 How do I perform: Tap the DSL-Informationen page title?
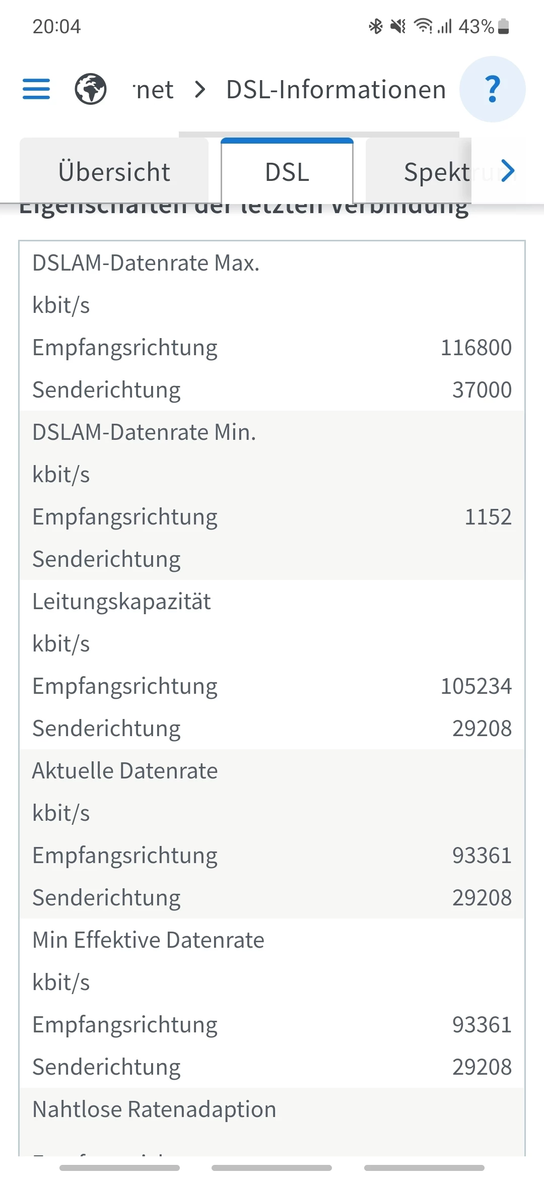tap(336, 90)
